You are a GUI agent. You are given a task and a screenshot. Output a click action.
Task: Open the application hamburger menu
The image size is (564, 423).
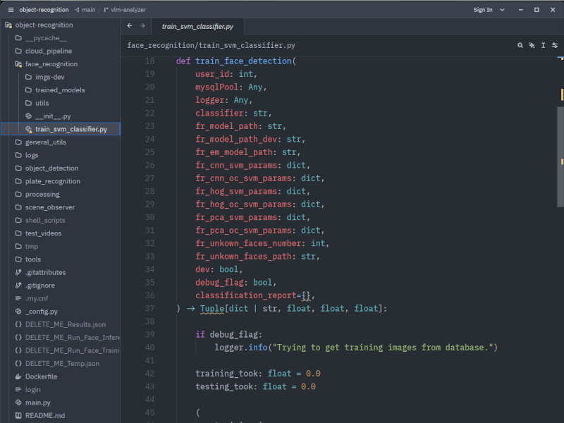(x=11, y=10)
